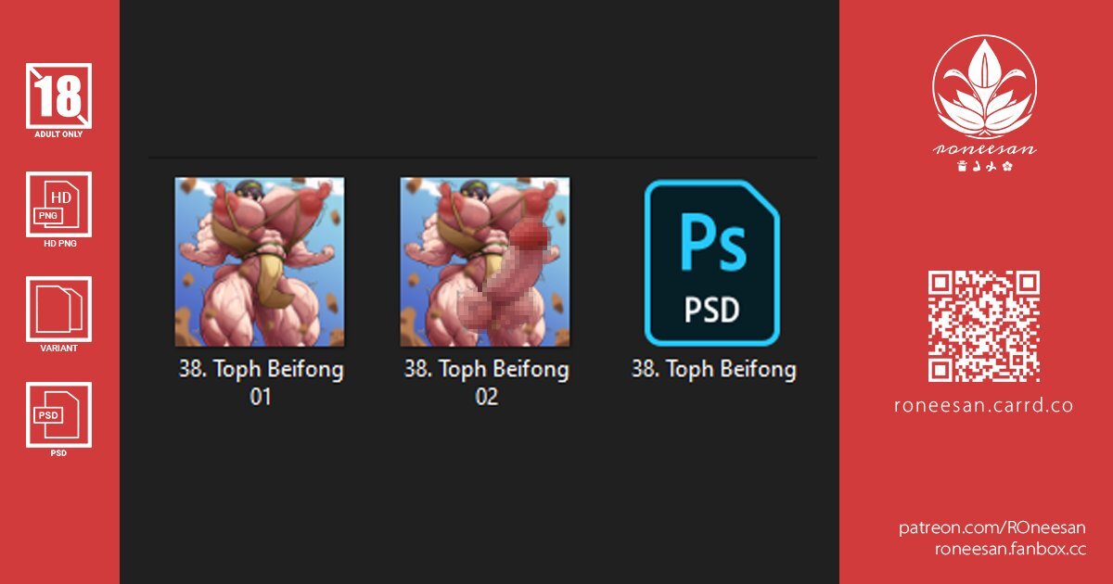Open the 38. Toph Beifong 02 thumbnail
The width and height of the screenshot is (1113, 584).
tap(485, 262)
